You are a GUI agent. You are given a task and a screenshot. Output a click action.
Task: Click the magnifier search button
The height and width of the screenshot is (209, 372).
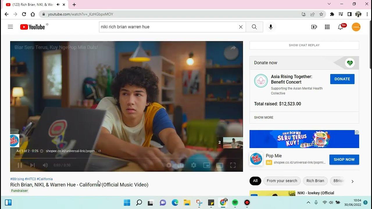coord(254,27)
